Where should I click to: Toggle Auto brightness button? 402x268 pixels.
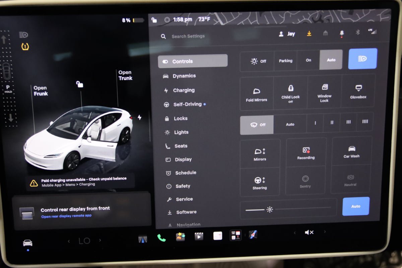tap(356, 206)
